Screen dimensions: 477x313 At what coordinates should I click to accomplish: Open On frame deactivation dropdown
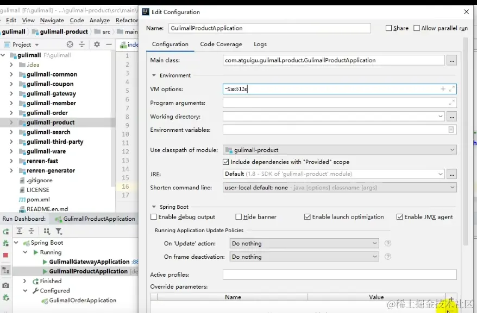point(304,257)
